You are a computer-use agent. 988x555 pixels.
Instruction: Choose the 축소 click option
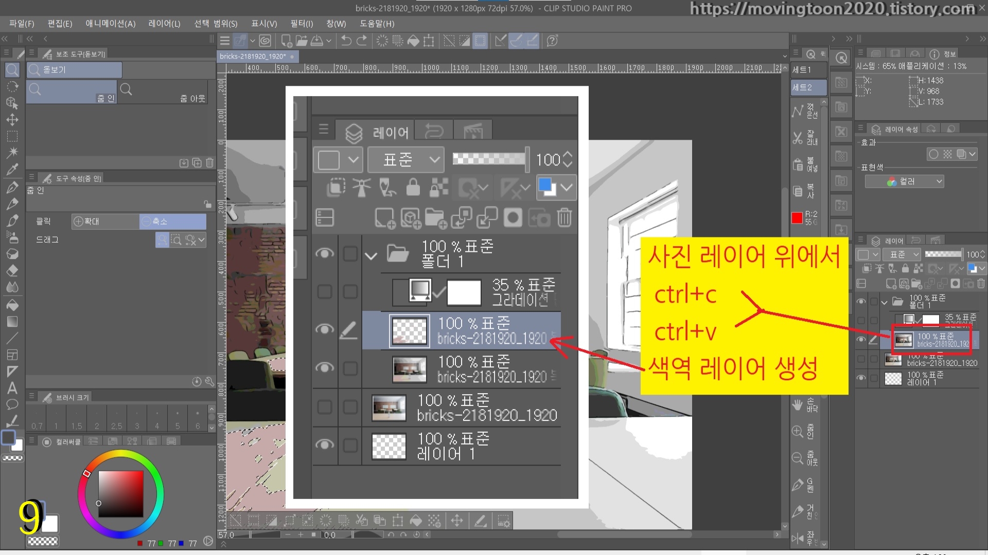(172, 221)
